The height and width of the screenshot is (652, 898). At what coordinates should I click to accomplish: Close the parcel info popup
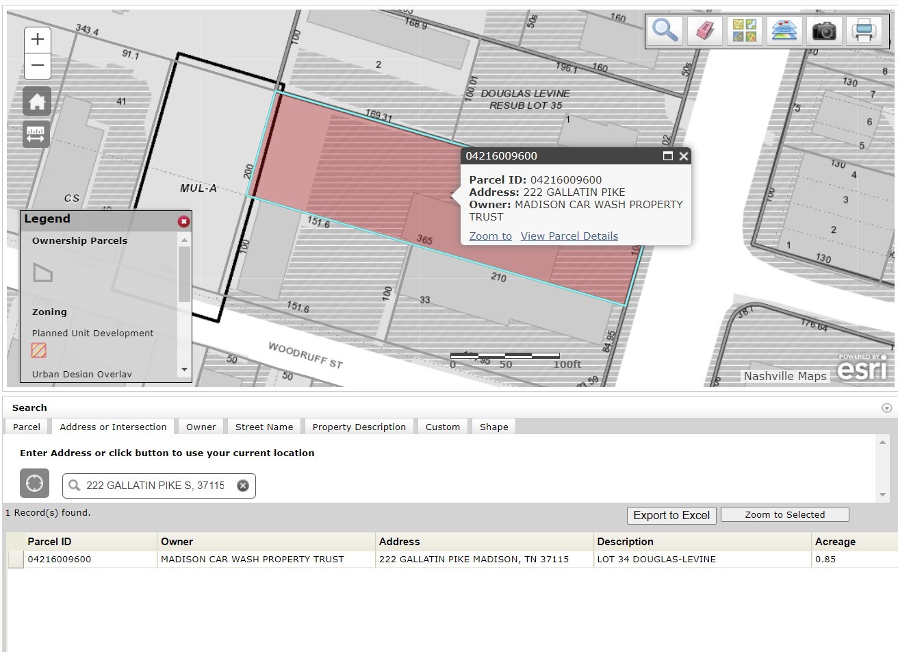coord(683,156)
